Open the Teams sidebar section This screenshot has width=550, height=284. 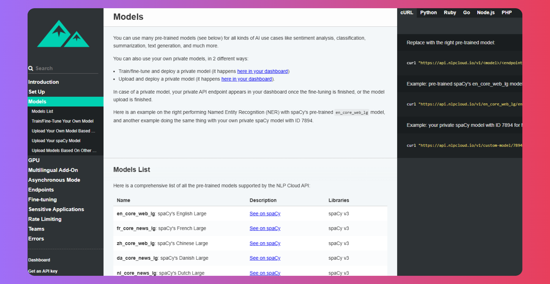point(36,229)
